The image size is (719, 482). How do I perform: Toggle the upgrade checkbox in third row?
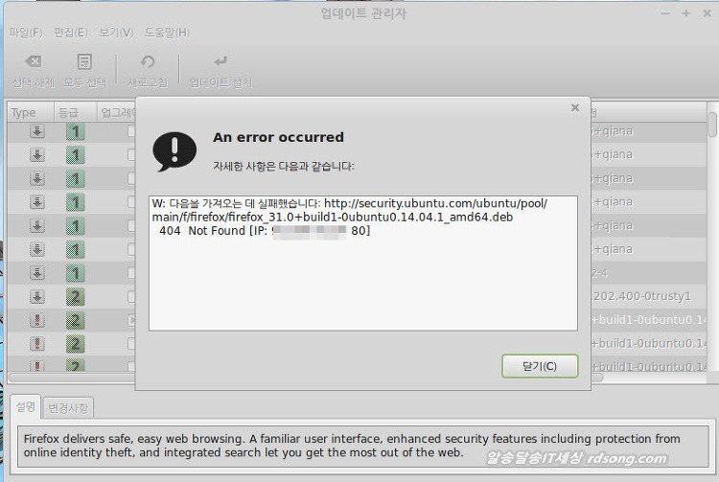pyautogui.click(x=131, y=178)
